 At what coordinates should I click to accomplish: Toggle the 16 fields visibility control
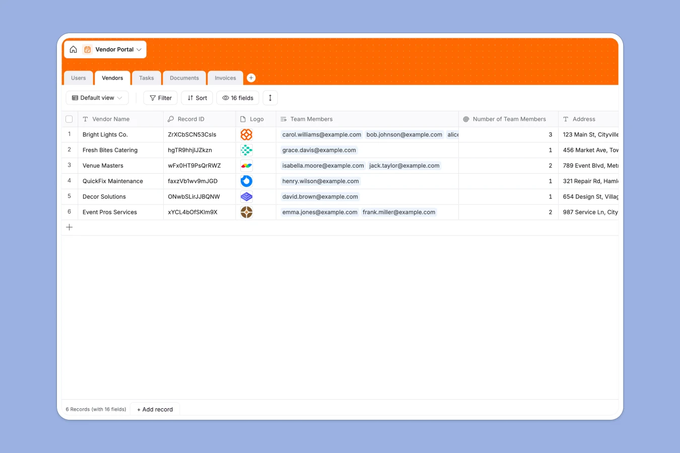tap(237, 98)
